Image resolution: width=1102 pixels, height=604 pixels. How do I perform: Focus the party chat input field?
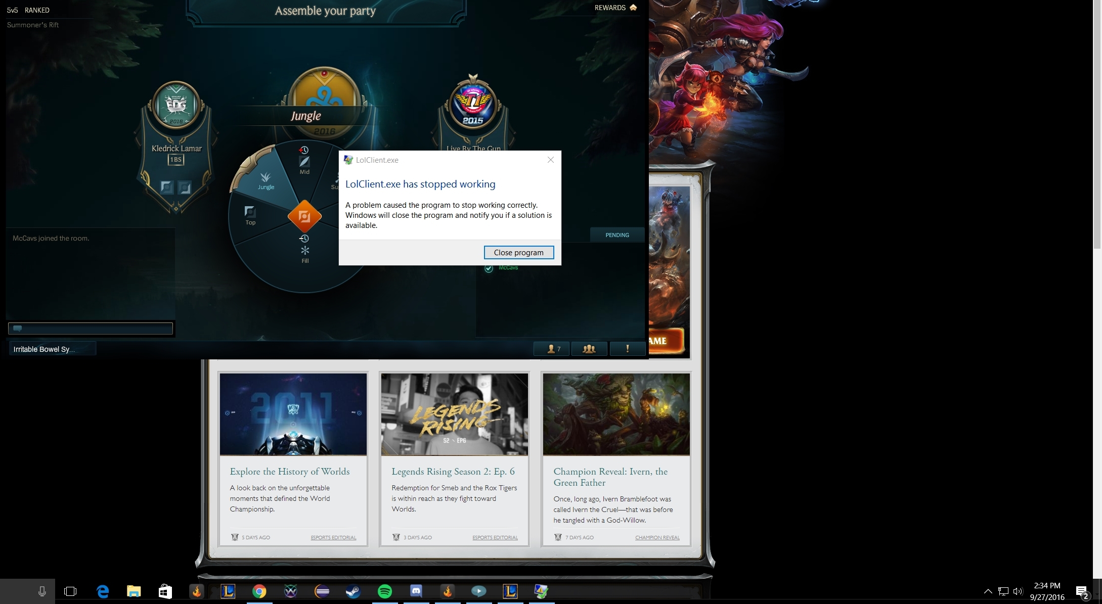(x=91, y=329)
